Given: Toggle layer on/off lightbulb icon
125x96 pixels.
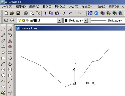Looking at the screenshot, I should click(x=19, y=20).
